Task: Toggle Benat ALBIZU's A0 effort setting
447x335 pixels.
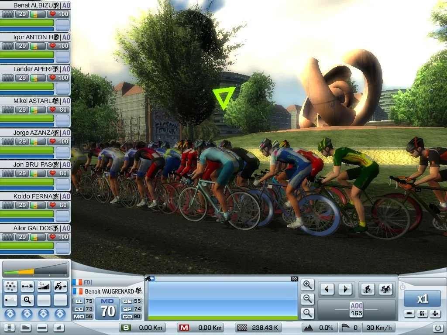Action: tap(66, 6)
